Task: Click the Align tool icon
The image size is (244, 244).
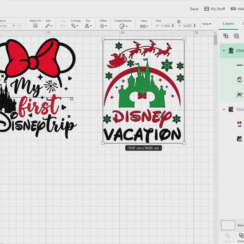Action: click(63, 26)
